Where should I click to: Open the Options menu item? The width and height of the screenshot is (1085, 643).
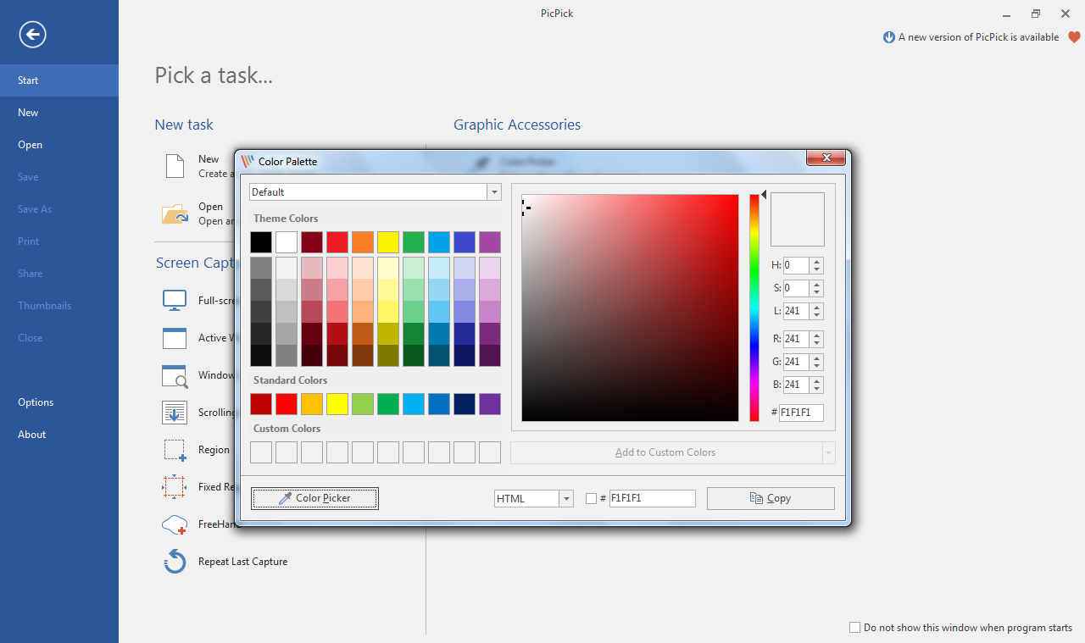click(x=59, y=402)
